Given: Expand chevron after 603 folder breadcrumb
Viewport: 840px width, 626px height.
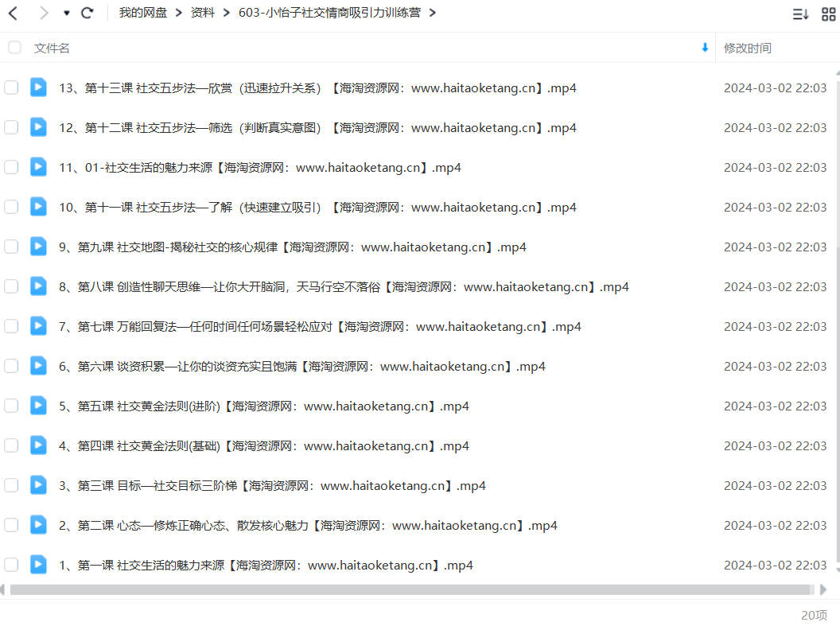Looking at the screenshot, I should 432,12.
